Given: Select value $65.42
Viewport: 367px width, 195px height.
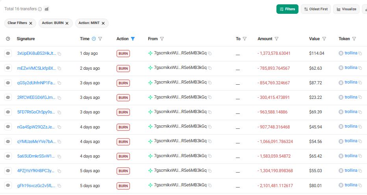Looking at the screenshot, I should (x=315, y=156).
